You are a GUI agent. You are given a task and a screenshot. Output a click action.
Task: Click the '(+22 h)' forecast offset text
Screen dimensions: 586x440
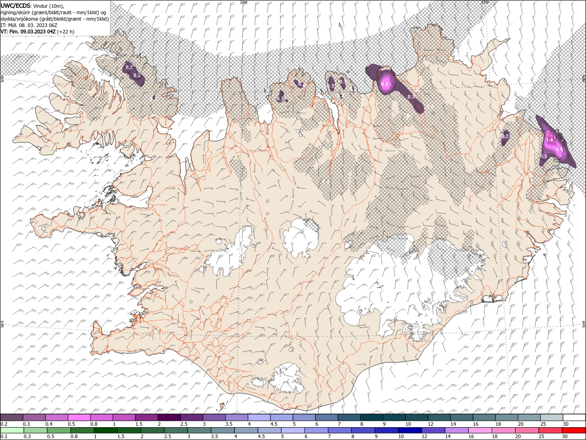[x=66, y=32]
